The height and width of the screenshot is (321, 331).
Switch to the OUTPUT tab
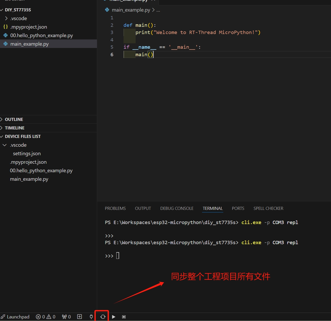(x=143, y=208)
